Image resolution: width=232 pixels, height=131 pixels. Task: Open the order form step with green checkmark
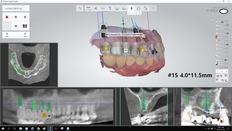[x=89, y=8]
